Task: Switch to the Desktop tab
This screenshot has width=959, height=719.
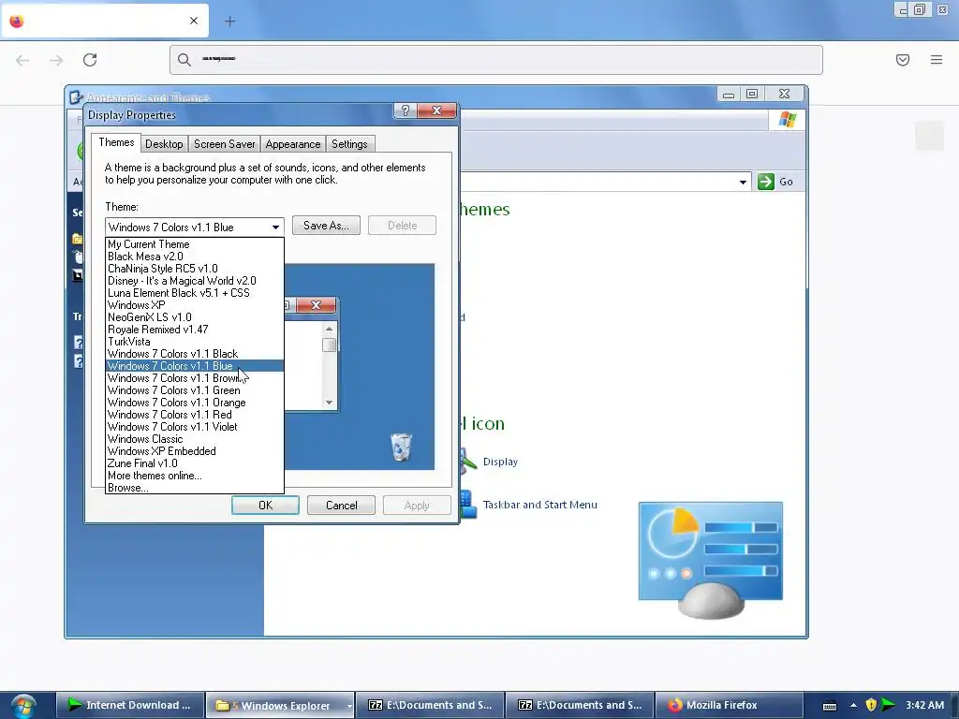Action: click(164, 144)
